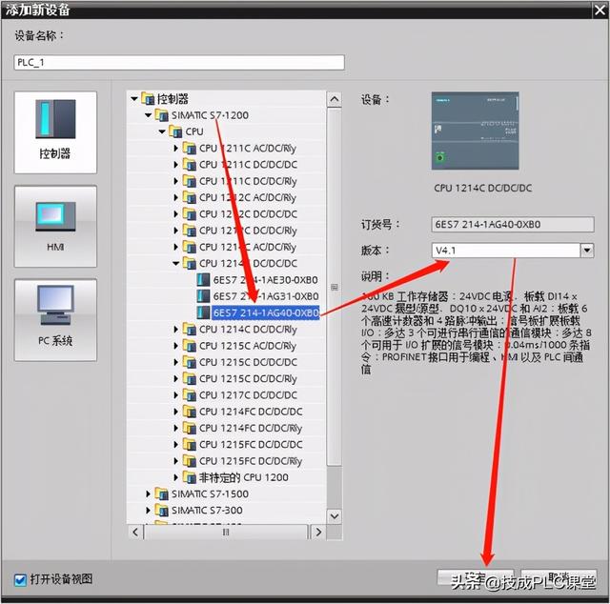Click folder icon for CPU 1217C DC/DC/DC
Viewport: 610px width, 604px height.
(190, 395)
